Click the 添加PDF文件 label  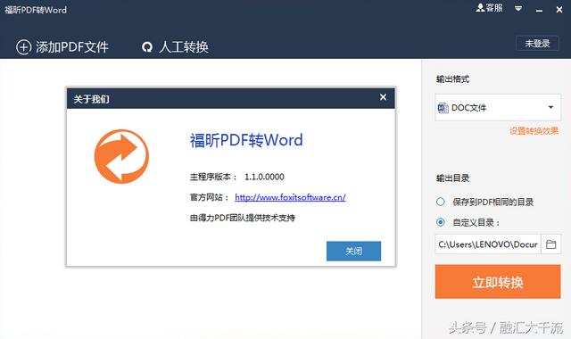point(72,47)
